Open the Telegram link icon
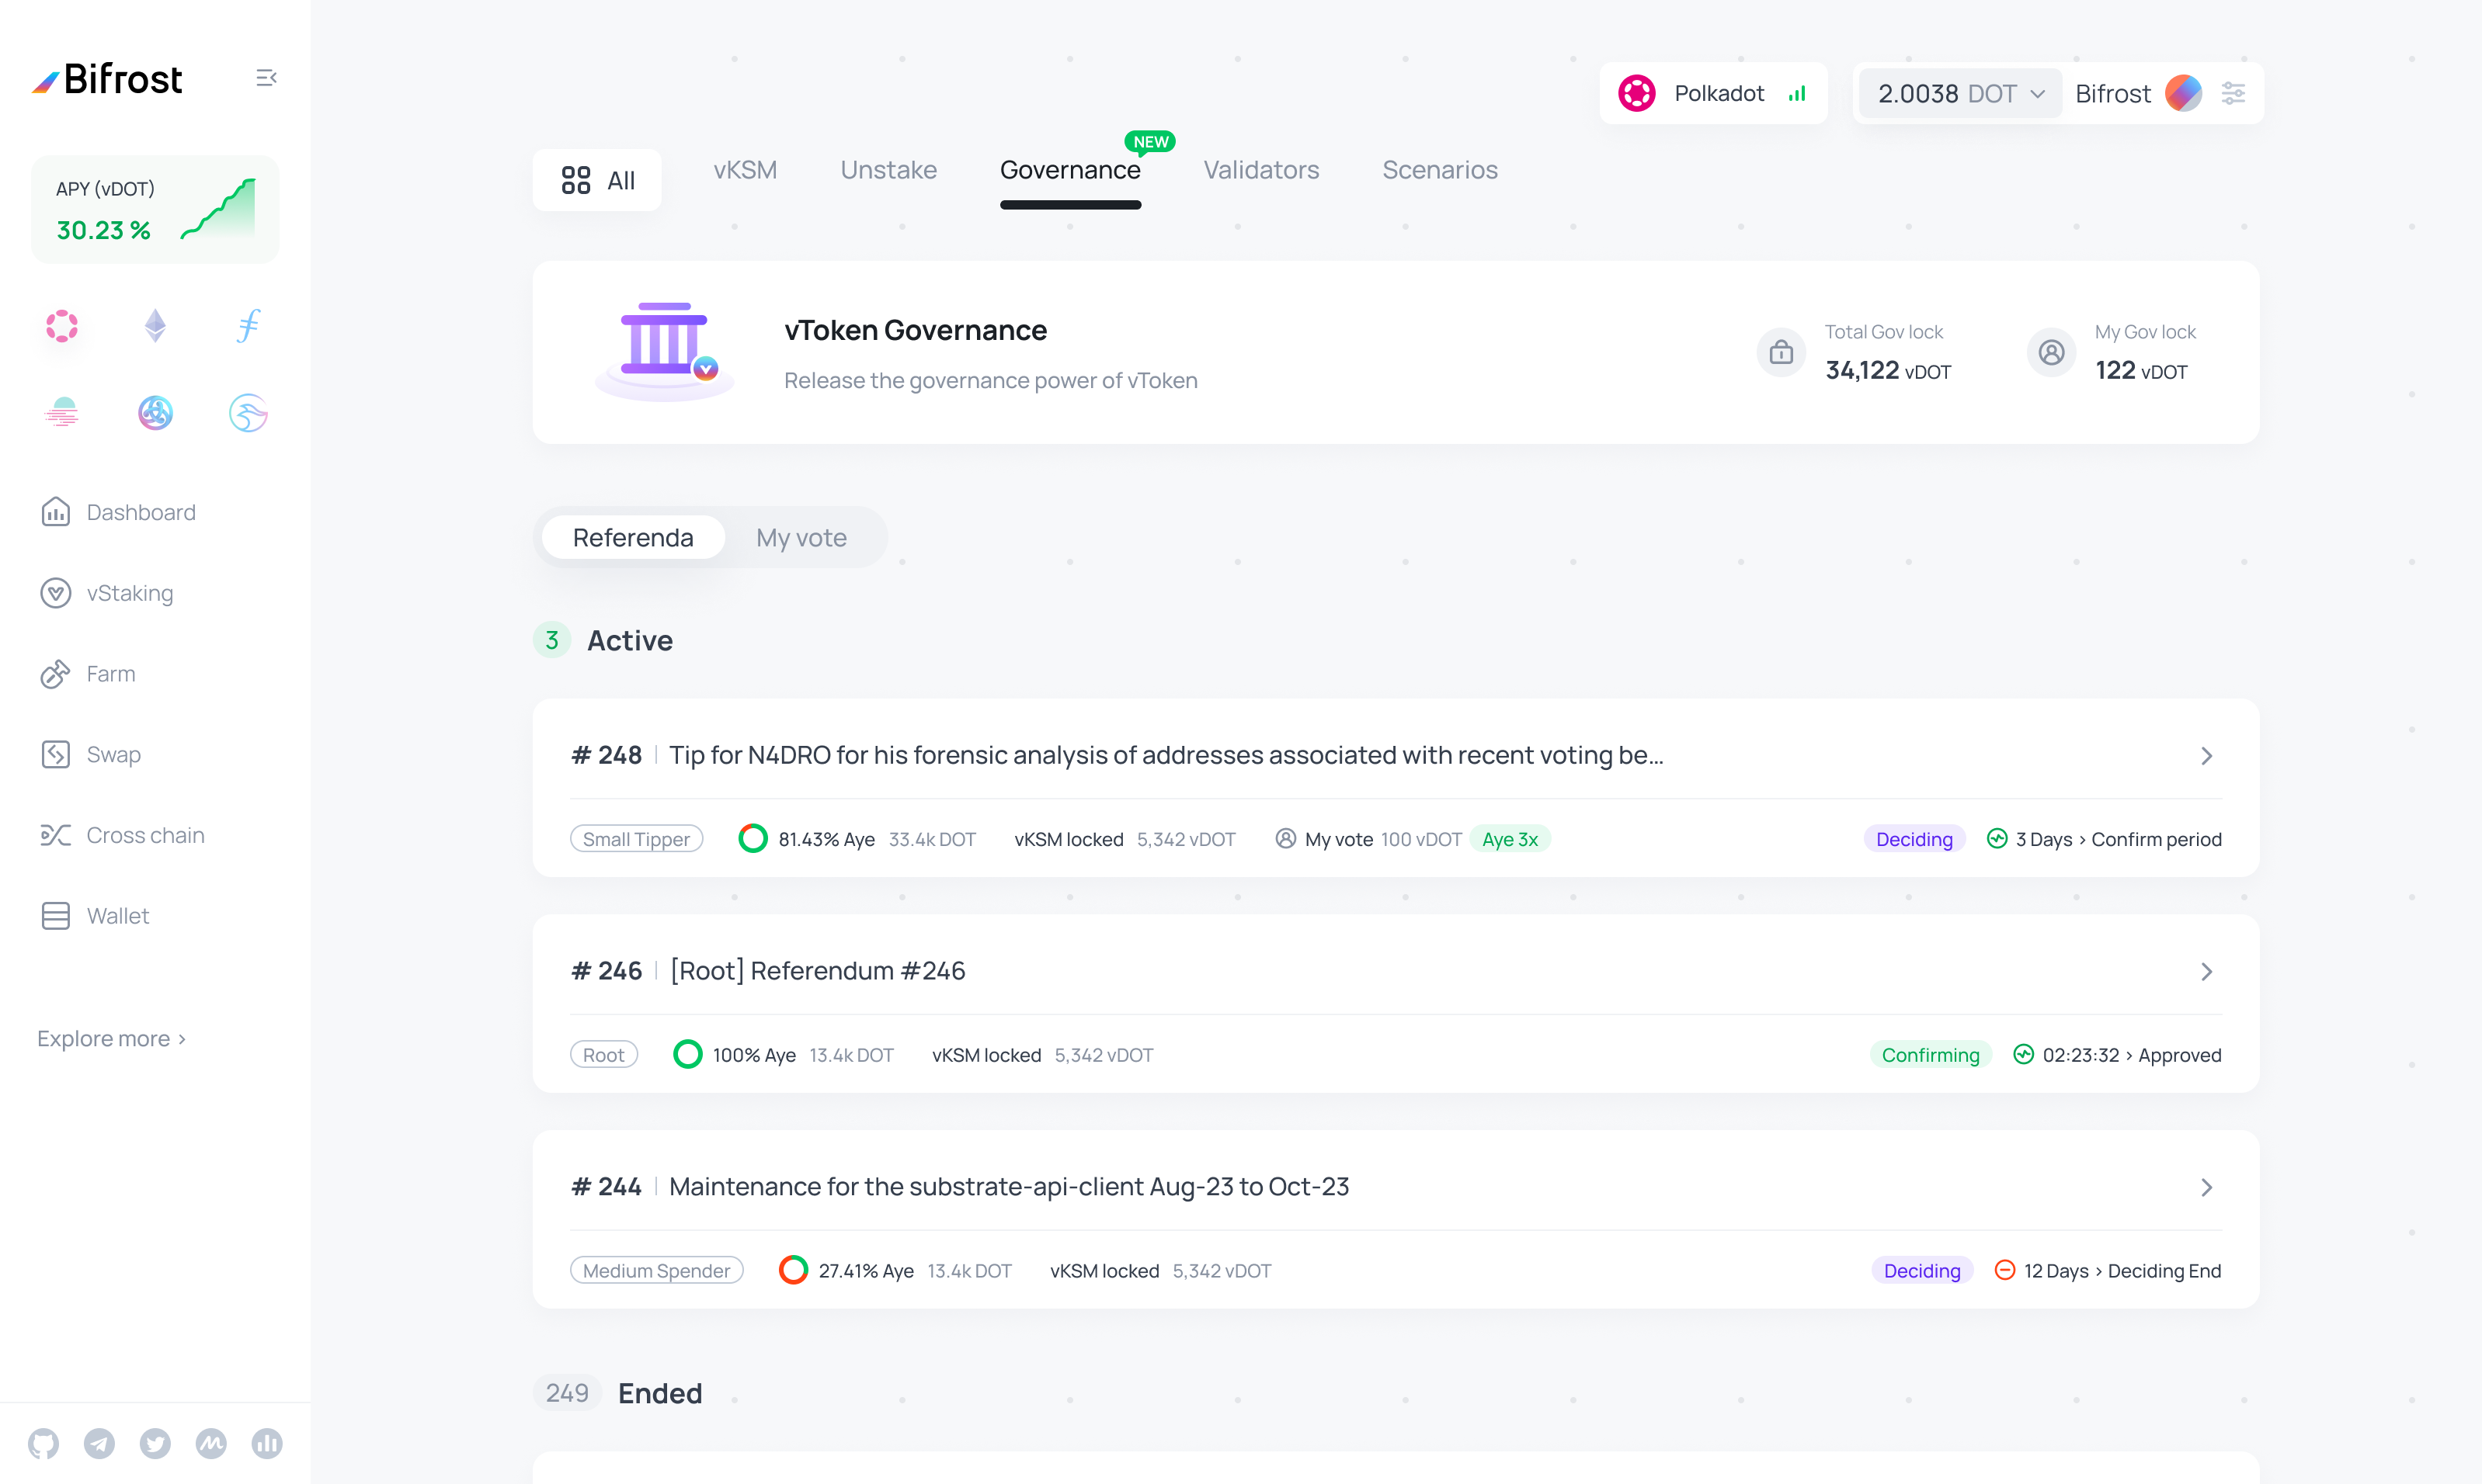The image size is (2482, 1484). tap(99, 1443)
